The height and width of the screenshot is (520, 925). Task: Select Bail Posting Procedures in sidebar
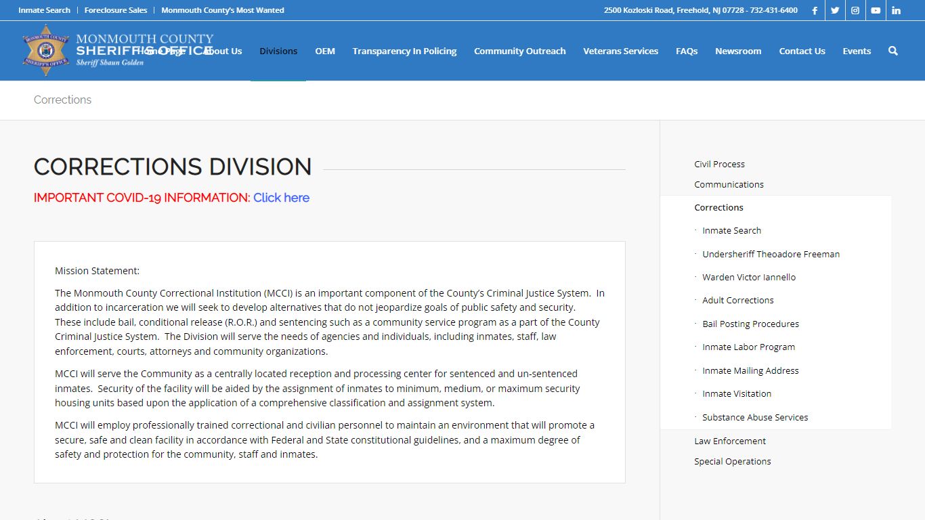(750, 324)
